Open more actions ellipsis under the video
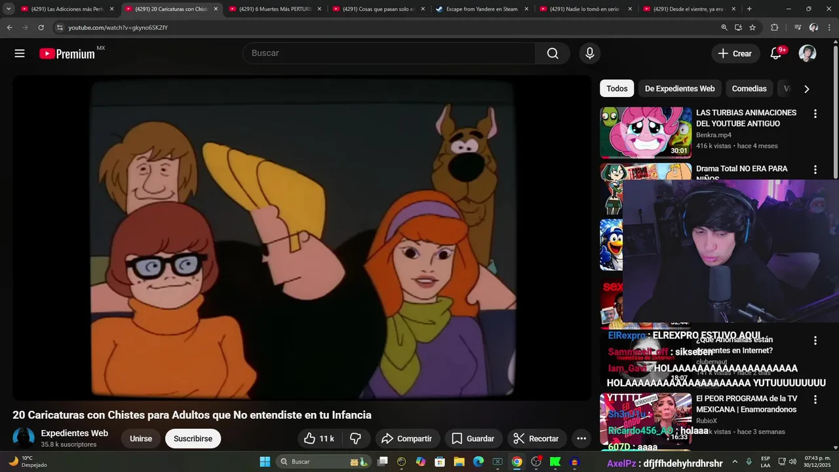 tap(581, 439)
